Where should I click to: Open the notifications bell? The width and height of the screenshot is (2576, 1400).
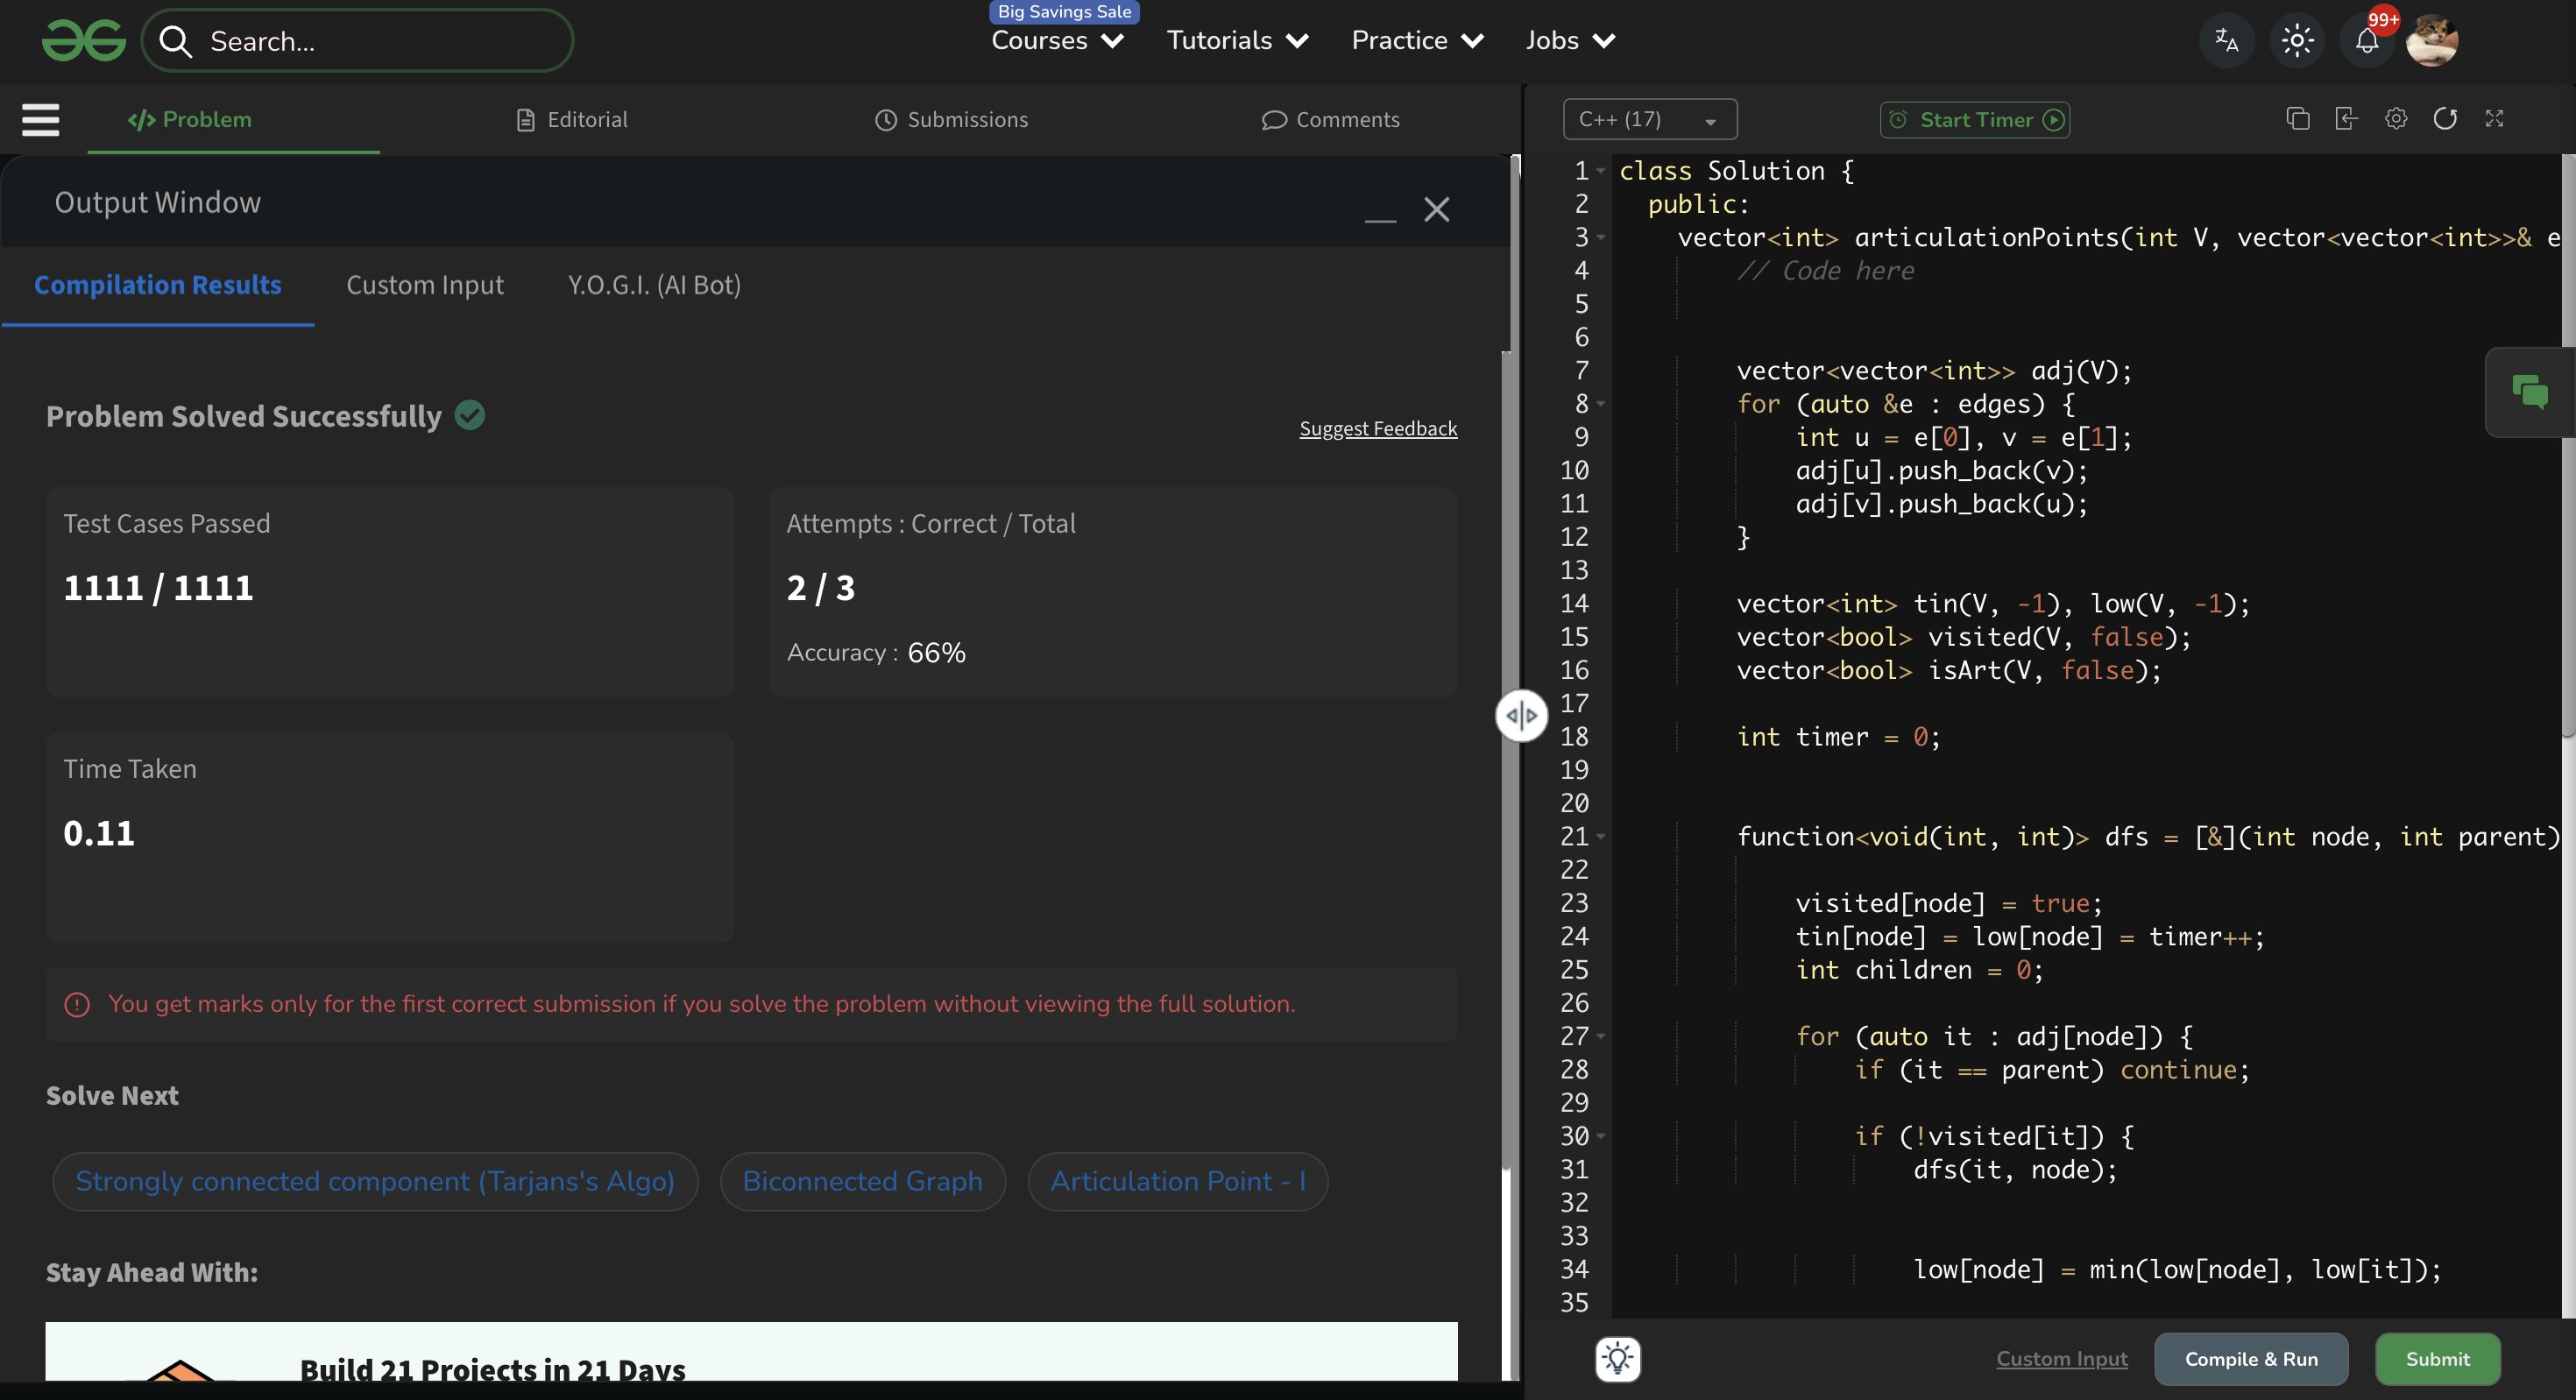2366,41
